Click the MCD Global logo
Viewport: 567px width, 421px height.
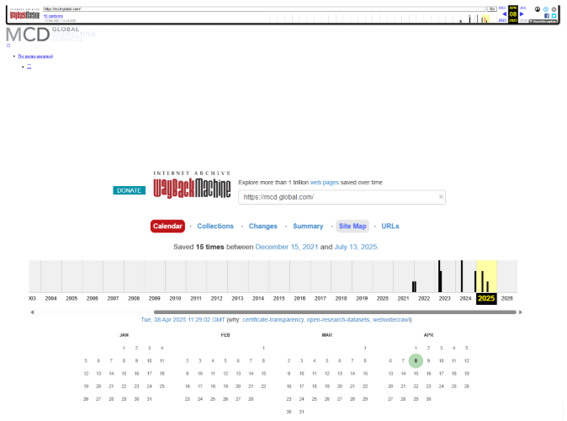[x=50, y=35]
